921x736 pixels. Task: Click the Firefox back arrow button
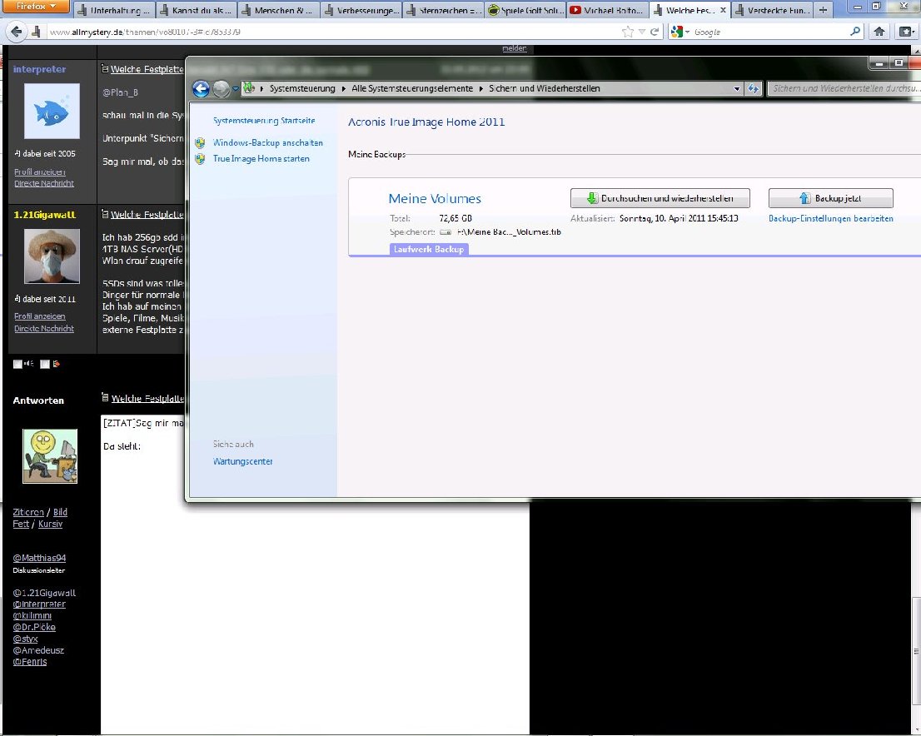(17, 32)
